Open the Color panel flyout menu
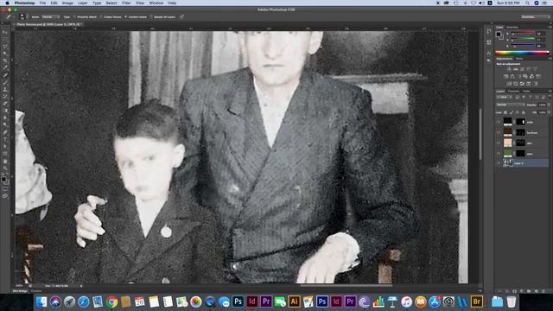The image size is (553, 311). [550, 27]
